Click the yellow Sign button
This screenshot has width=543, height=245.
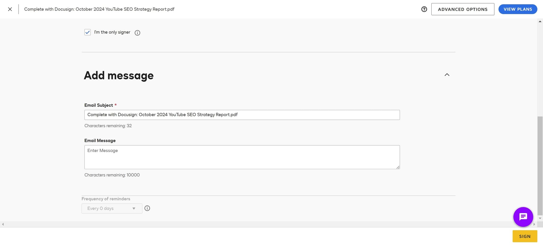coord(524,236)
